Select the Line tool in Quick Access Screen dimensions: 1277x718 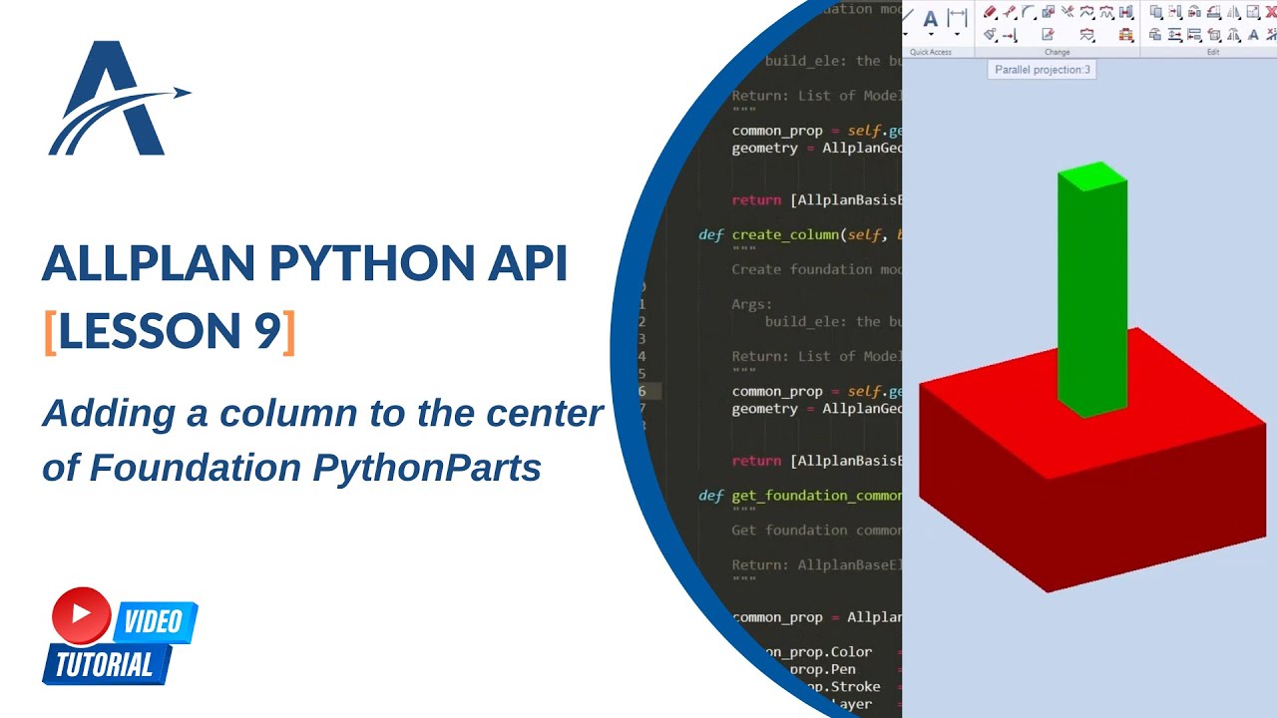pyautogui.click(x=907, y=16)
